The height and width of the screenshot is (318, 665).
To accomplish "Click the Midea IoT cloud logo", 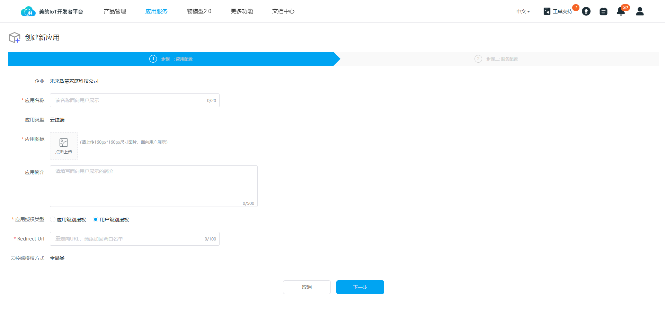I will coord(28,11).
